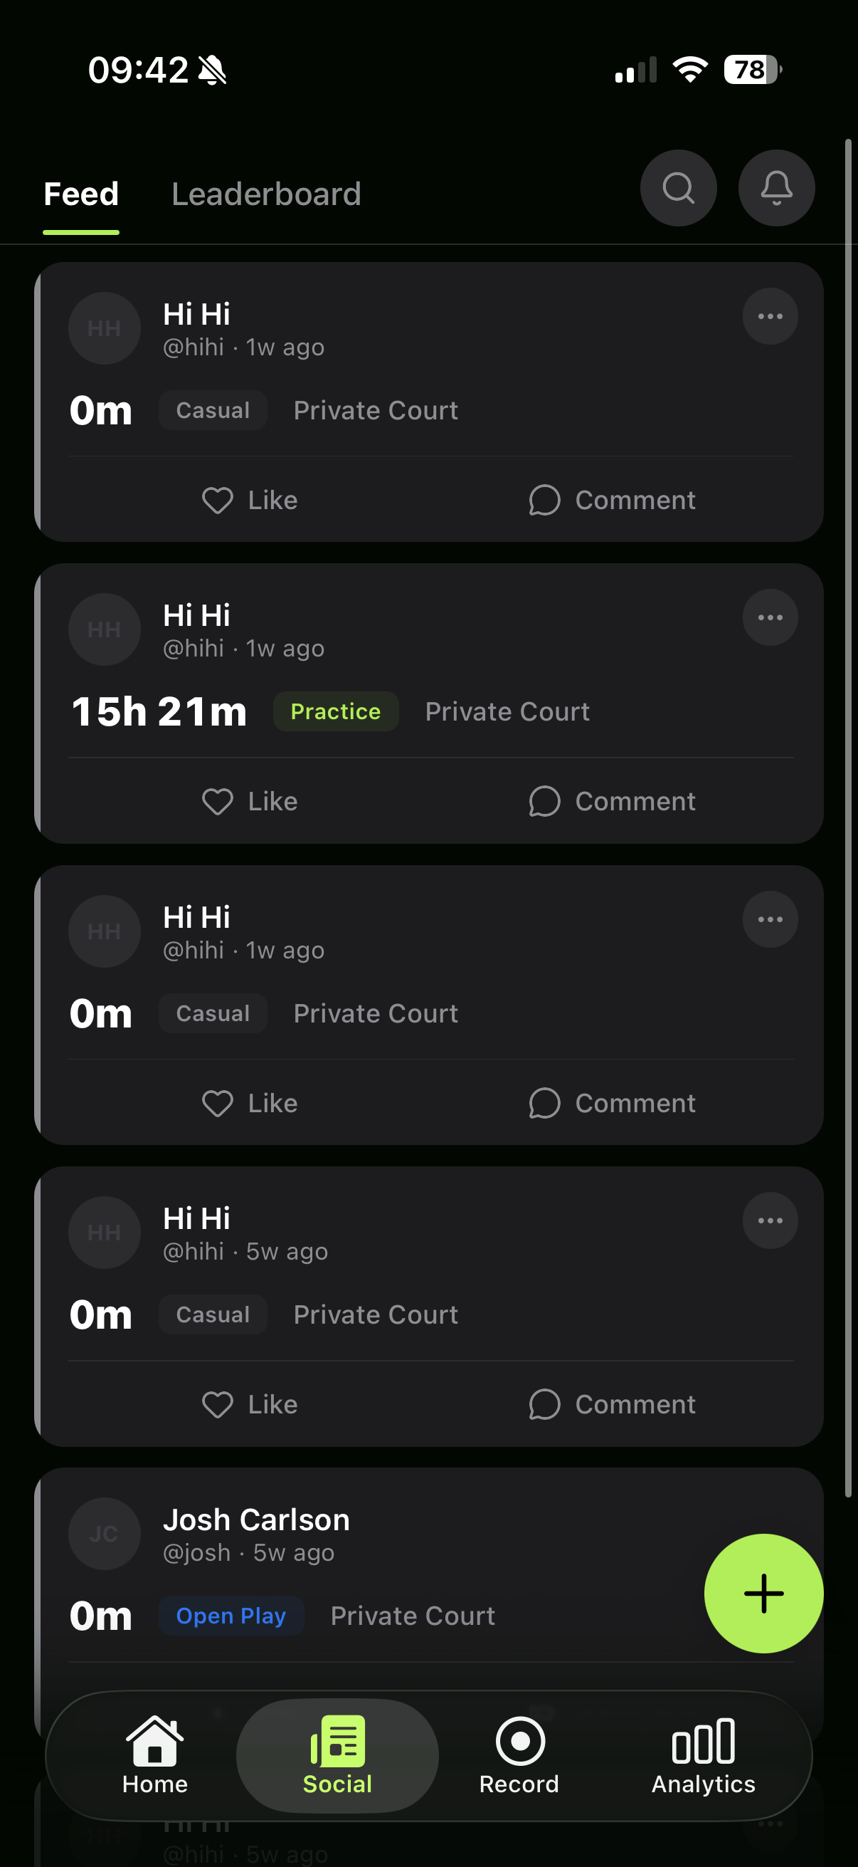This screenshot has width=858, height=1867.
Task: Open options menu on the 5w ago Casual post
Action: click(770, 1220)
